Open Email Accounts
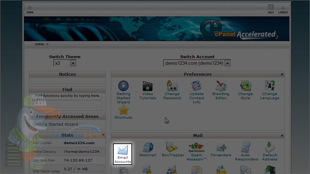 [123, 154]
